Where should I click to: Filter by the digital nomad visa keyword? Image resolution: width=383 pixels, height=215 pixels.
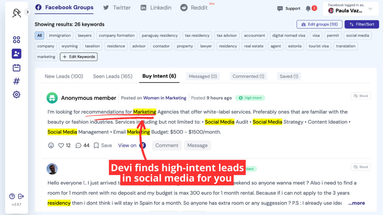289,35
